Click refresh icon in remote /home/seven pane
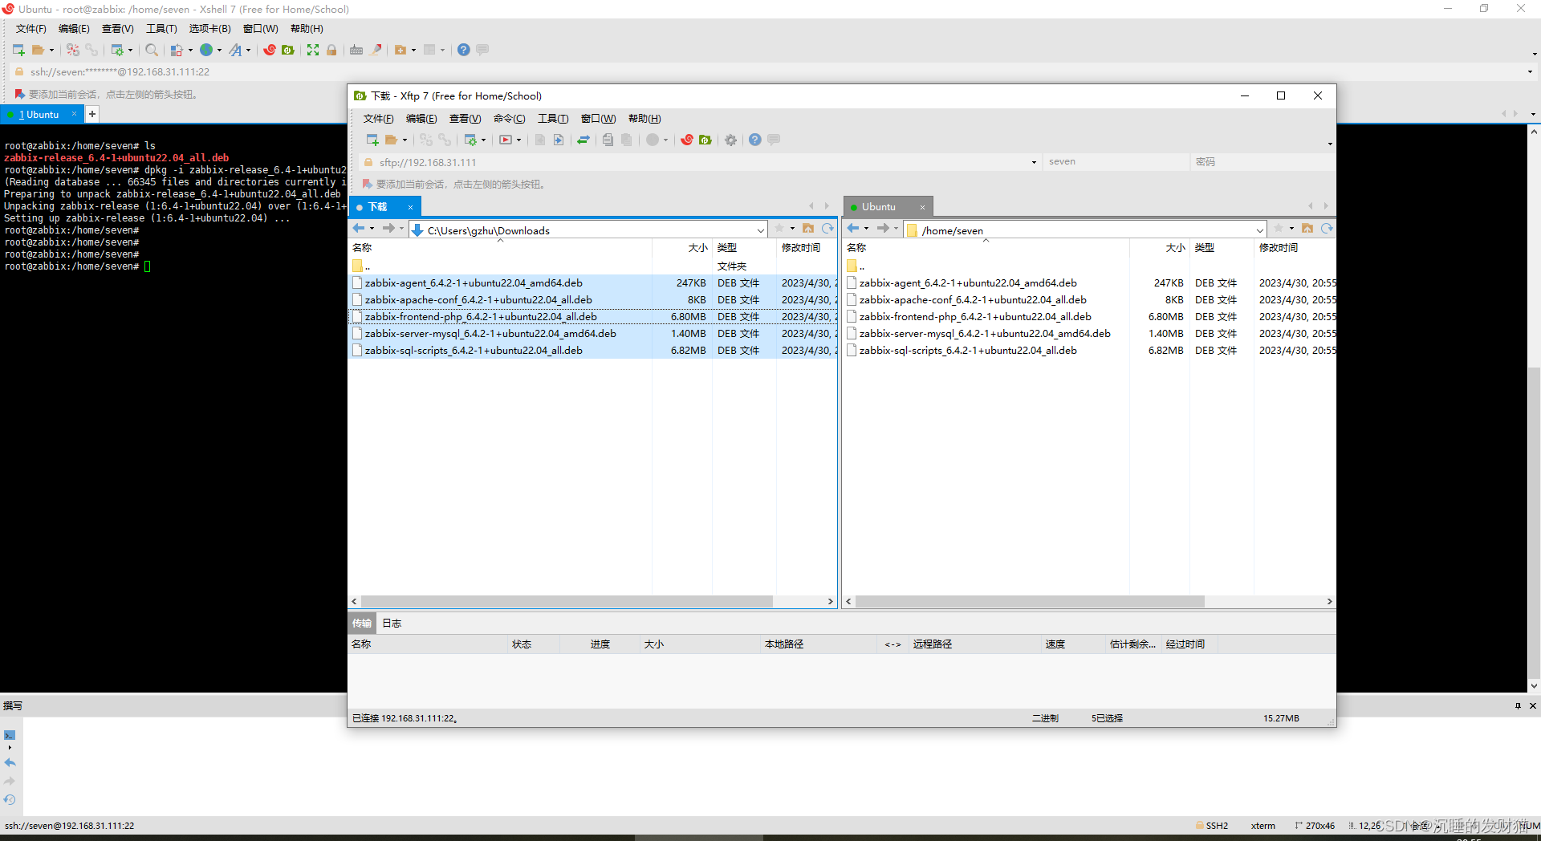 [x=1327, y=229]
